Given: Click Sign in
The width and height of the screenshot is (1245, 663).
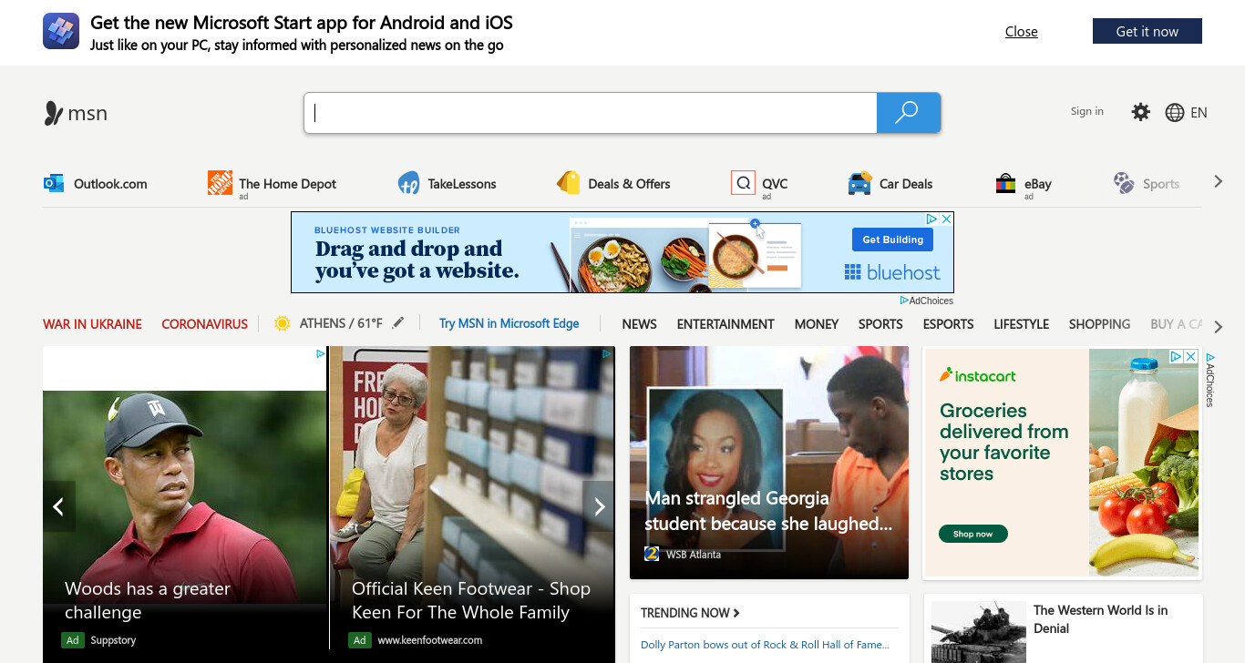Looking at the screenshot, I should tap(1086, 111).
